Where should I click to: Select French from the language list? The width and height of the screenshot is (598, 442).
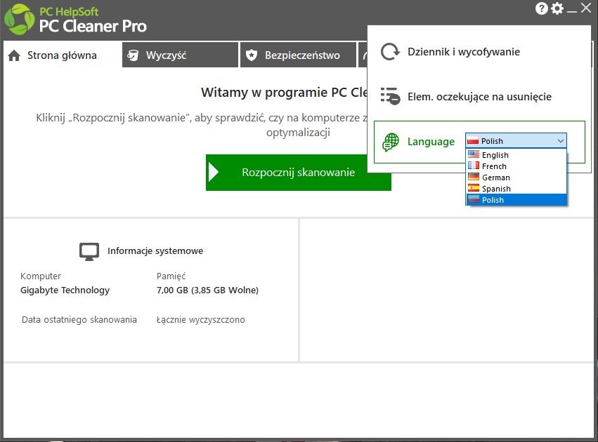tap(516, 166)
